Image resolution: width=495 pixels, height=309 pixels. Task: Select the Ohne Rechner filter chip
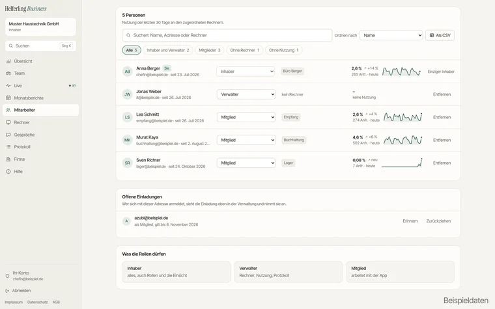pos(244,50)
